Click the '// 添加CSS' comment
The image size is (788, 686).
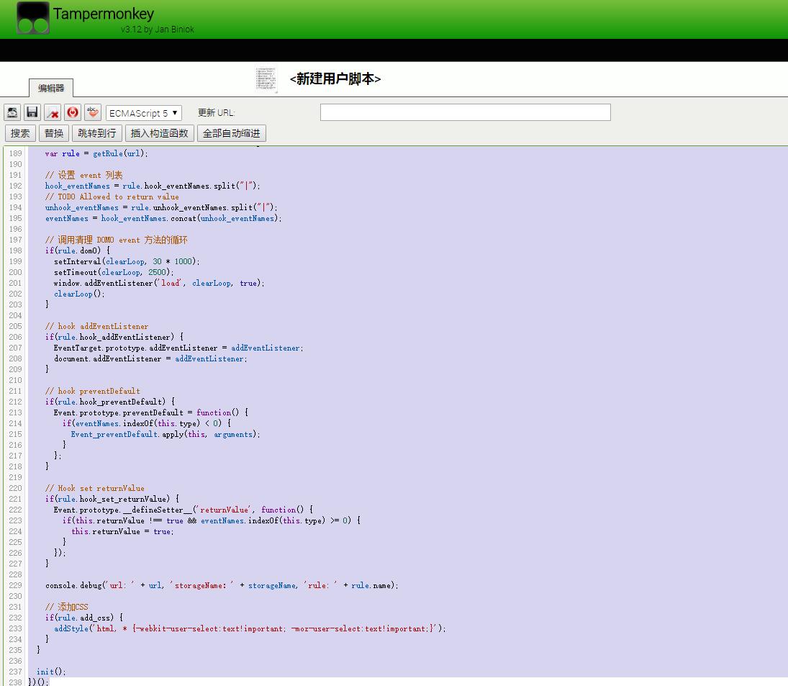tap(66, 607)
